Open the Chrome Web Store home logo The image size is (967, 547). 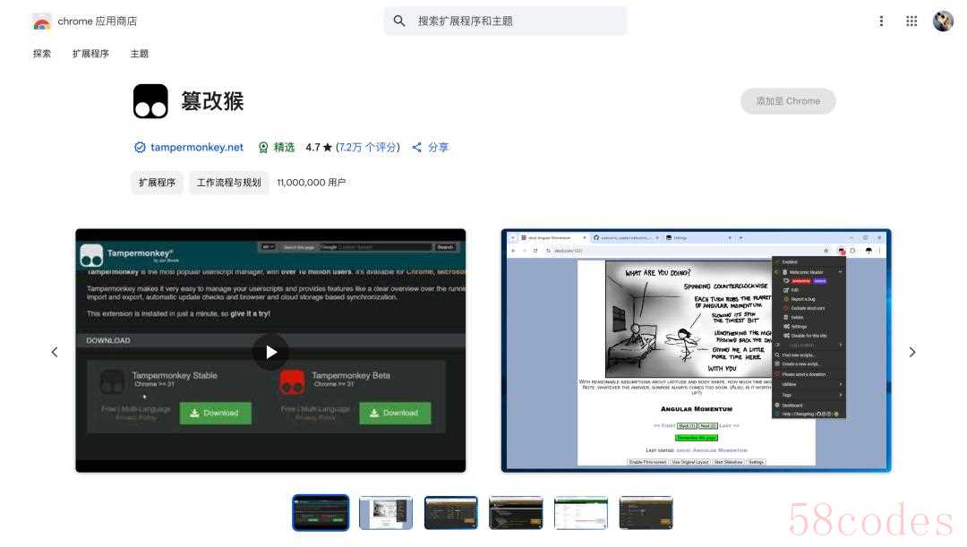(84, 21)
